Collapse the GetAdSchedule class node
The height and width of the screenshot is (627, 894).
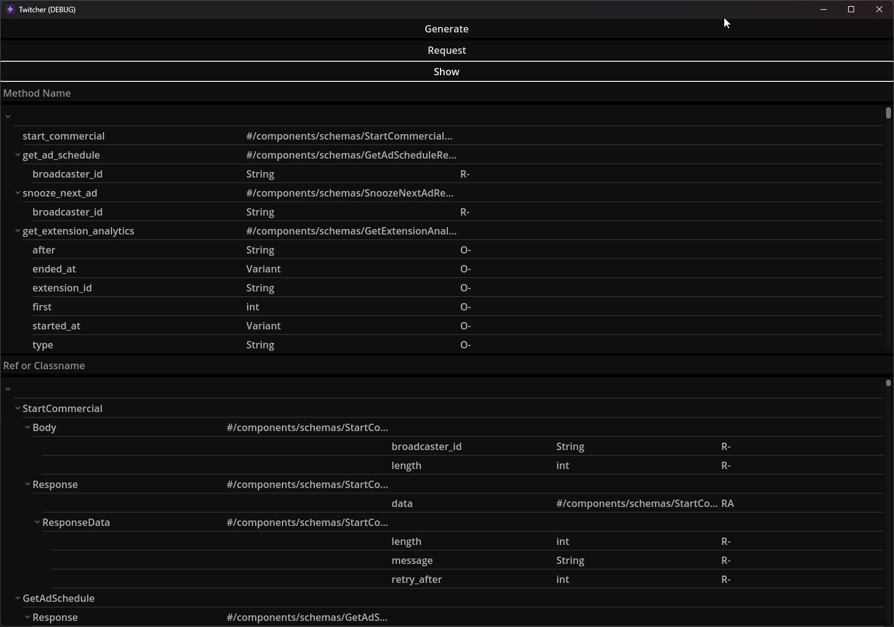[x=18, y=599]
